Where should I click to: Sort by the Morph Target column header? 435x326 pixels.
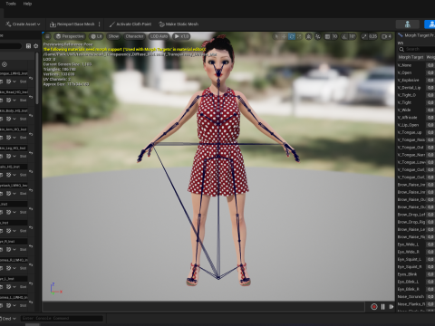coord(411,57)
